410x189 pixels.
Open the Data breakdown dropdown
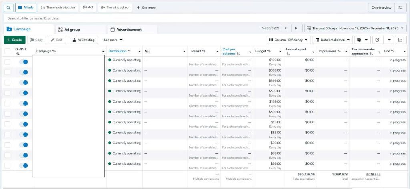click(333, 40)
